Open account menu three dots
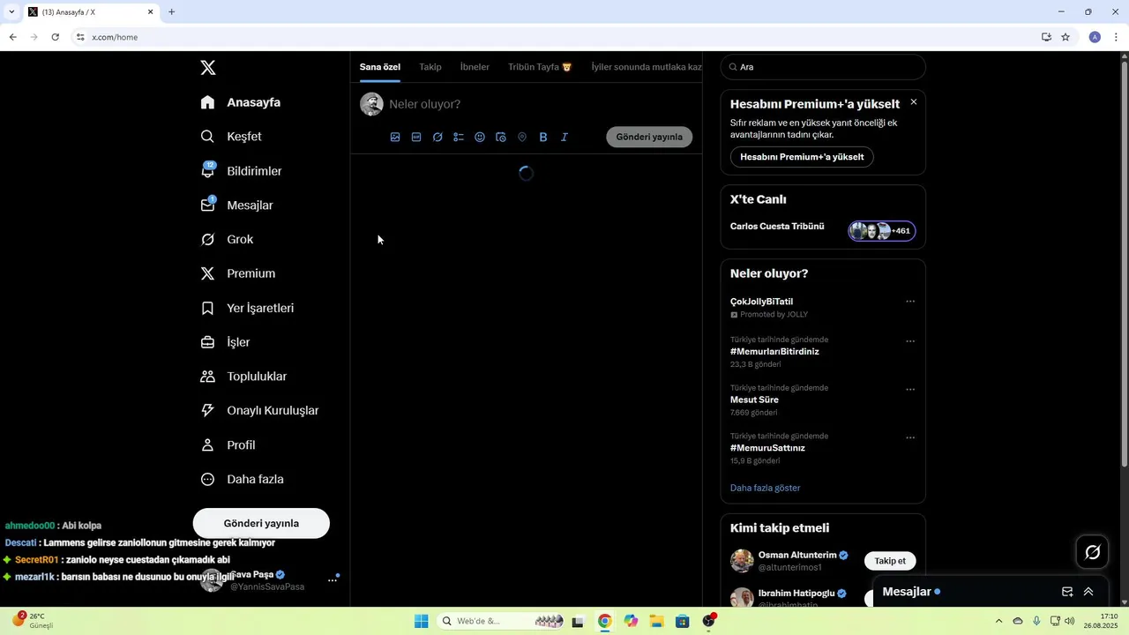This screenshot has height=635, width=1129. click(333, 580)
